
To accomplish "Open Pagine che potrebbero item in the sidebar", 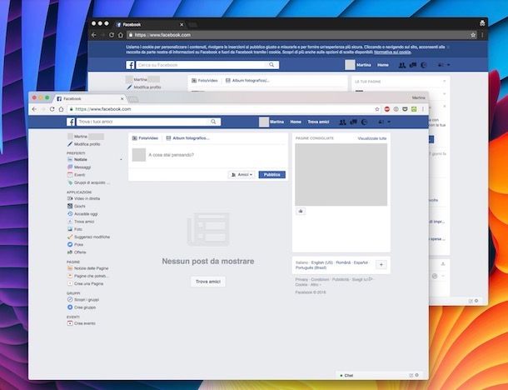I will (x=88, y=276).
